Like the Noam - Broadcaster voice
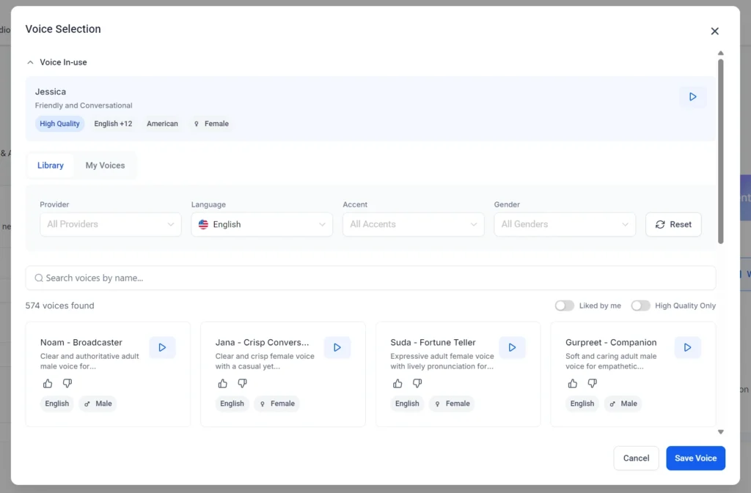Viewport: 751px width, 493px height. pyautogui.click(x=48, y=384)
